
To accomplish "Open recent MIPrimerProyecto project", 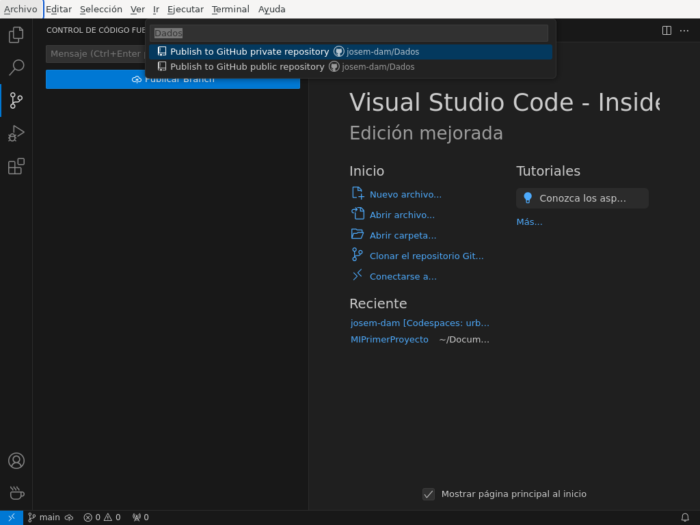I will (x=389, y=340).
